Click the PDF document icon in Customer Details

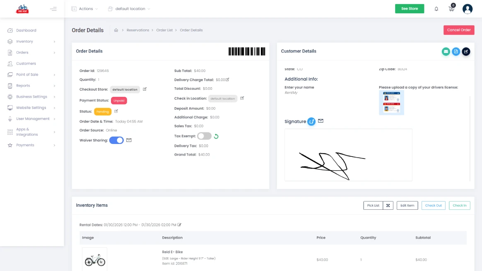[456, 51]
